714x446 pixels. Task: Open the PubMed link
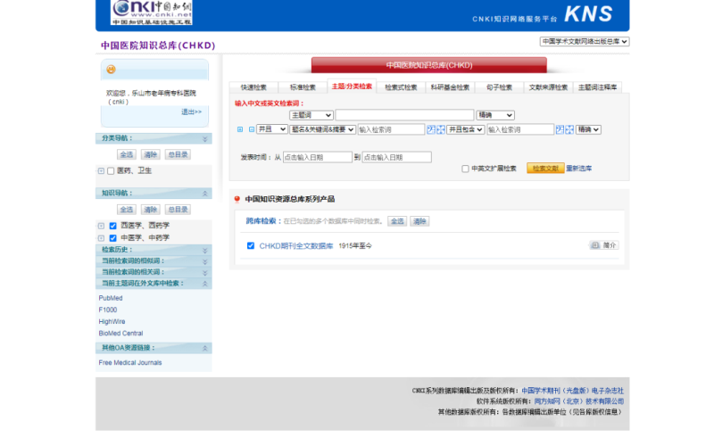pos(111,298)
